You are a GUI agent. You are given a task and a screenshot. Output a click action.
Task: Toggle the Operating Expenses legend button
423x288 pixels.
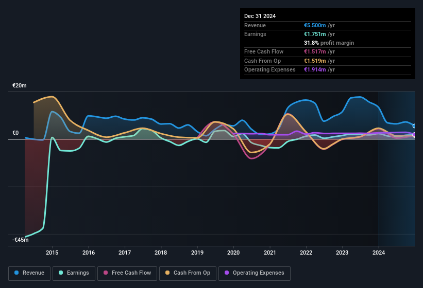point(254,273)
